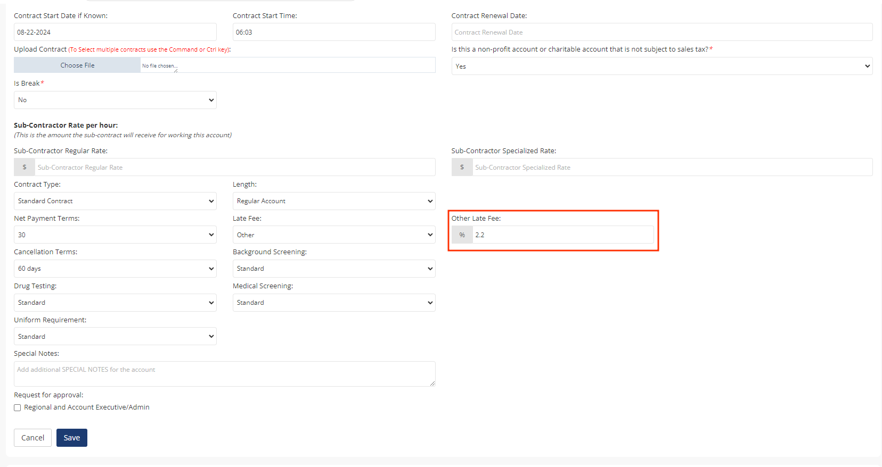Click the 'No file chosen' text
The height and width of the screenshot is (467, 882).
point(160,66)
